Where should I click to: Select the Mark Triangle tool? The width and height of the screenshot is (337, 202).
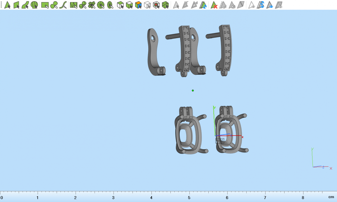click(7, 5)
